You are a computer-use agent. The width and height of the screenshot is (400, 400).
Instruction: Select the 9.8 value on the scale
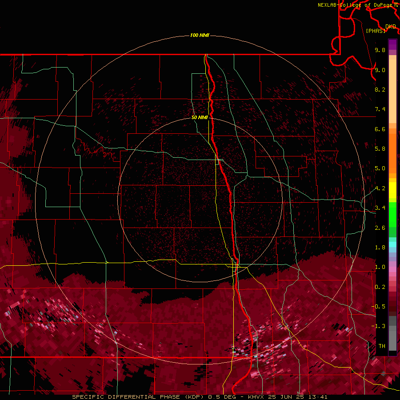click(380, 50)
